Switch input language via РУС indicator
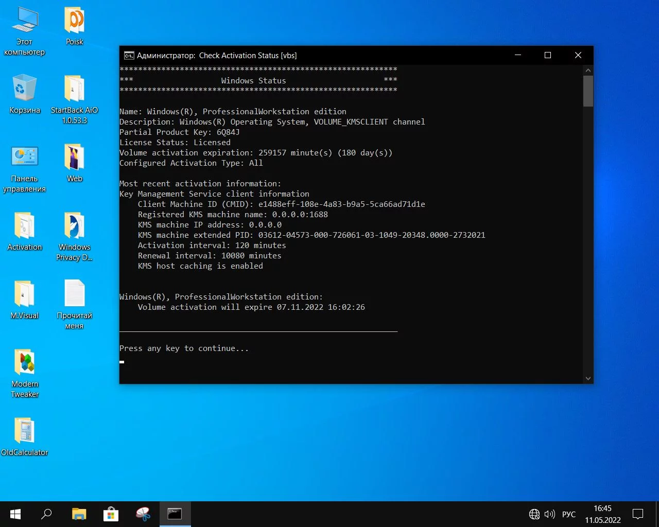Viewport: 659px width, 527px height. [x=568, y=514]
